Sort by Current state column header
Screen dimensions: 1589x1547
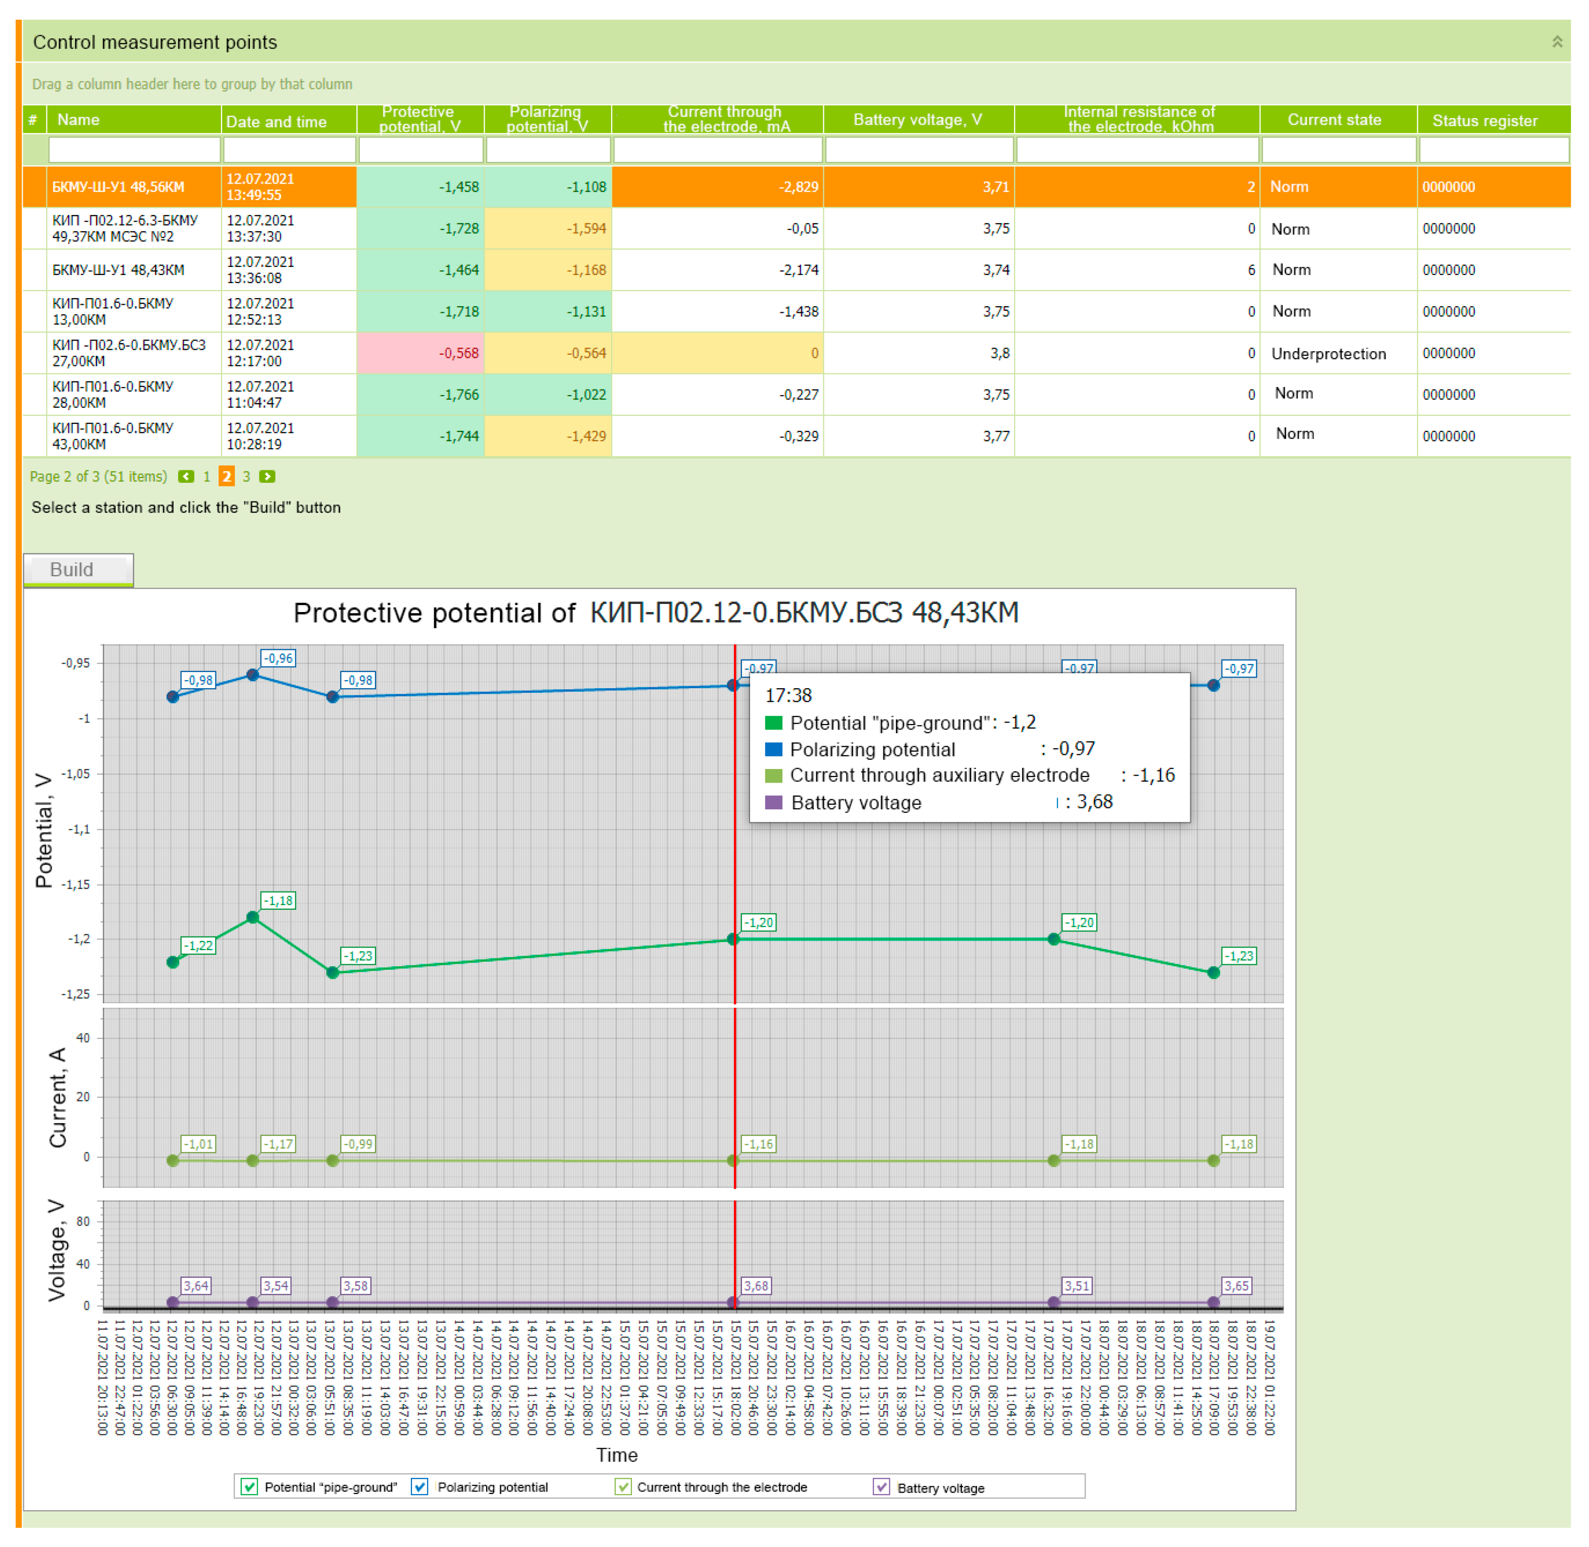tap(1334, 120)
